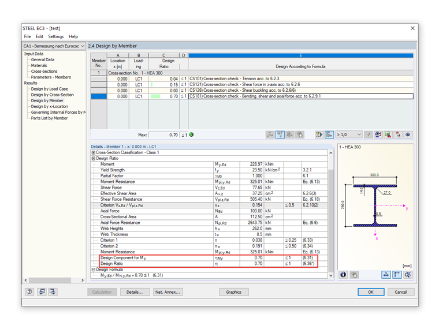This screenshot has height=329, width=439.
Task: Open the '> 1,0' ratio filter dropdown
Action: coord(349,134)
